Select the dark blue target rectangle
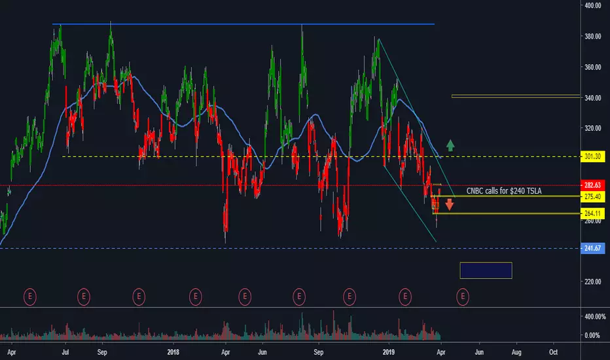 486,270
